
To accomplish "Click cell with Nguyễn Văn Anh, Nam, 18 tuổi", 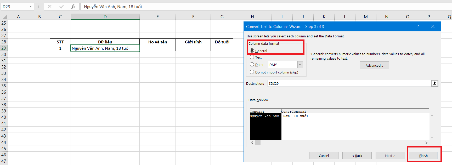I will click(x=105, y=48).
